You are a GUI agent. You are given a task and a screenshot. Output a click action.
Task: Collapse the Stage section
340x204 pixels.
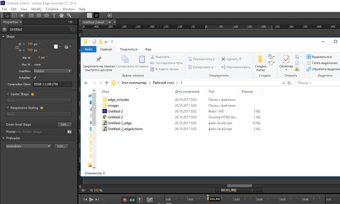click(x=3, y=37)
